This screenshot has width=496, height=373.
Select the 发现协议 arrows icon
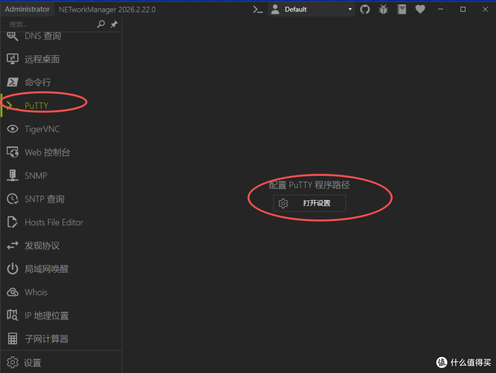[12, 245]
